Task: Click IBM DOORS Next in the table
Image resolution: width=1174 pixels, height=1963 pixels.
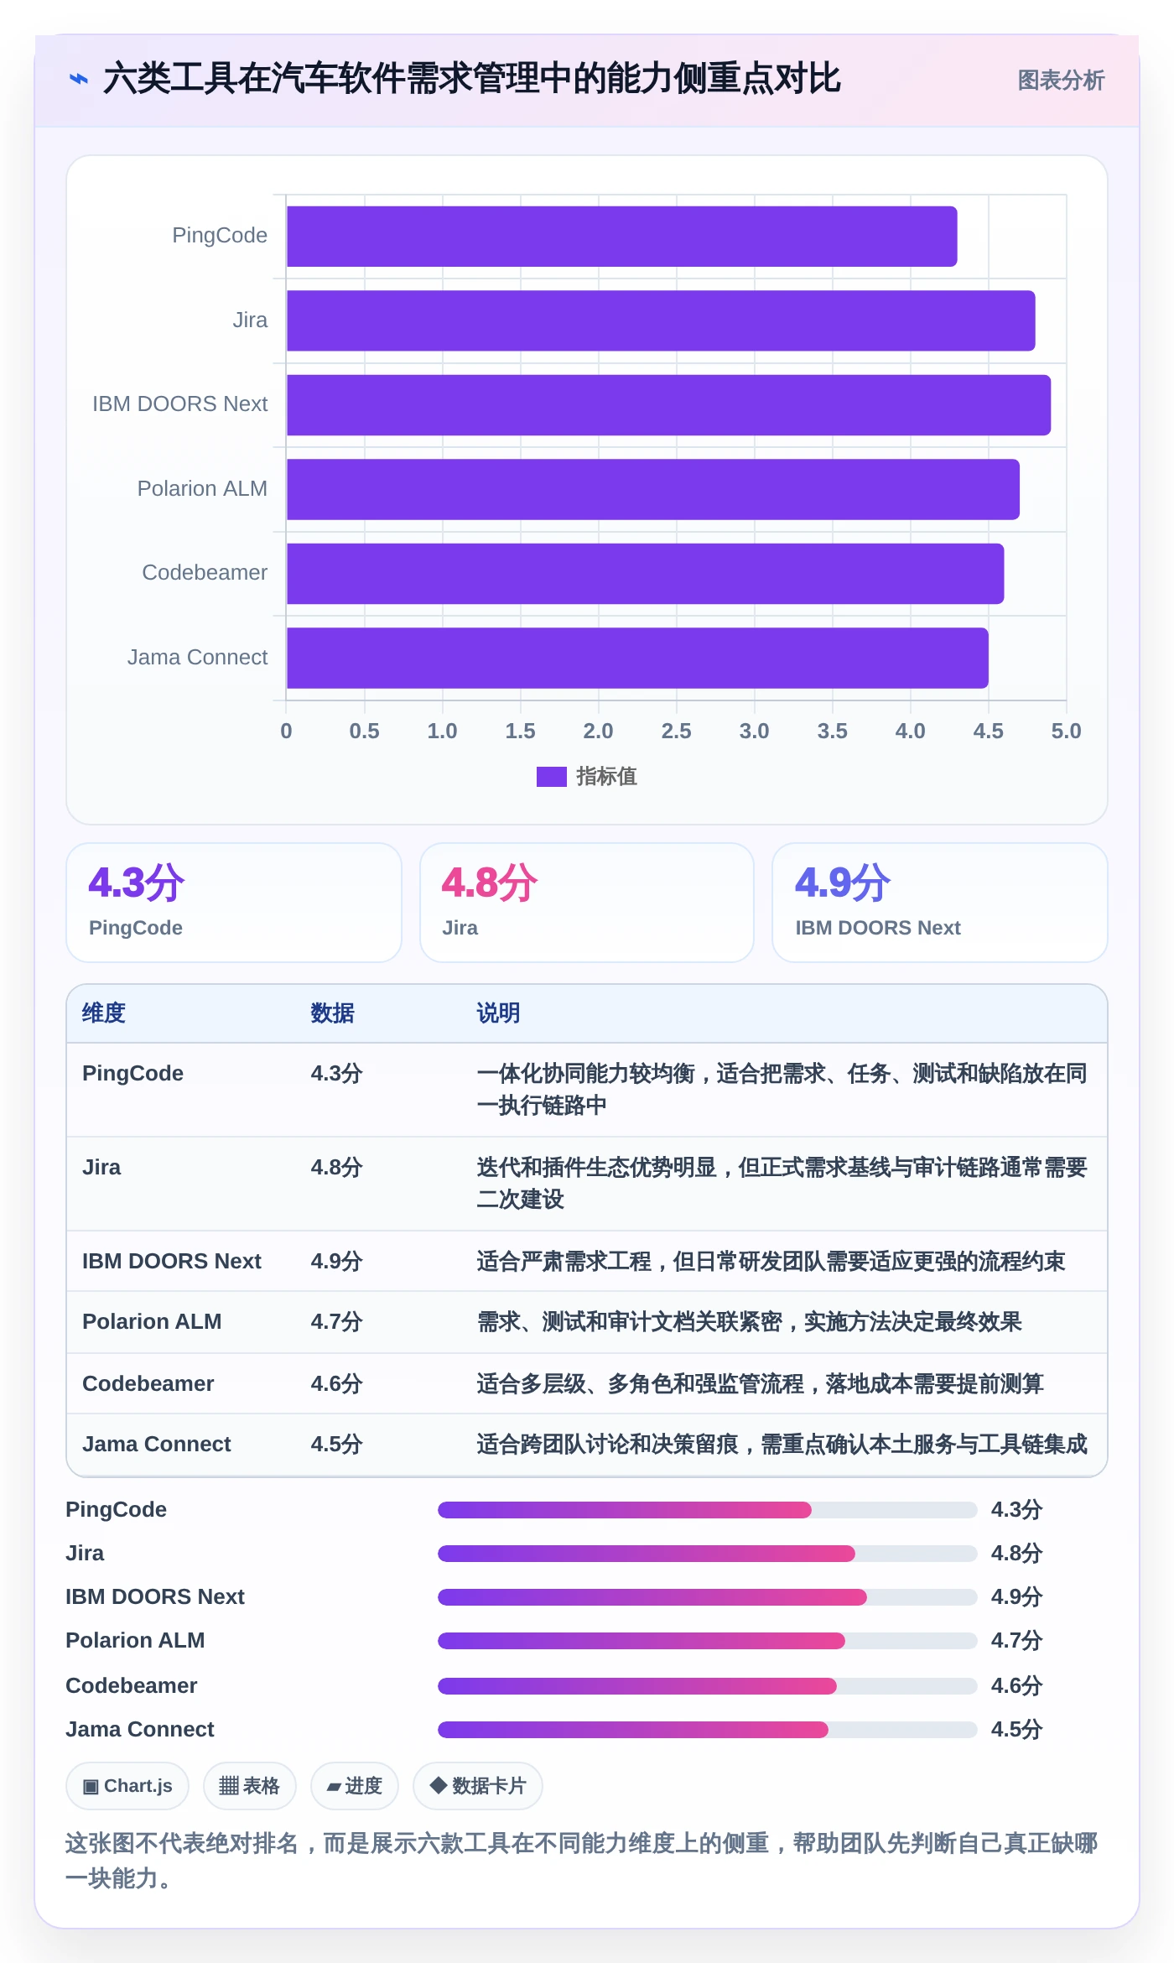Action: click(x=172, y=1262)
